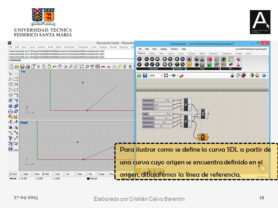The height and width of the screenshot is (208, 278).
Task: Open the Transform menu in Rhino menu bar
Action: (x=83, y=47)
